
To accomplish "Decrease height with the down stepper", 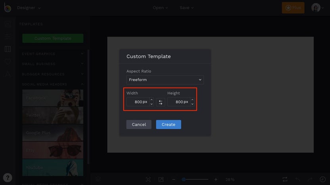I will (192, 104).
